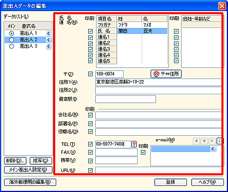The width and height of the screenshot is (228, 192).
Task: Select the 差出人 3 list row
Action: pyautogui.click(x=28, y=46)
